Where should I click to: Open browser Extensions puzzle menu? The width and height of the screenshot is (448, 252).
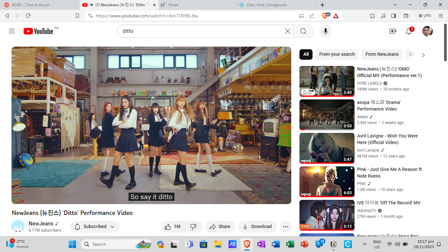click(x=372, y=16)
